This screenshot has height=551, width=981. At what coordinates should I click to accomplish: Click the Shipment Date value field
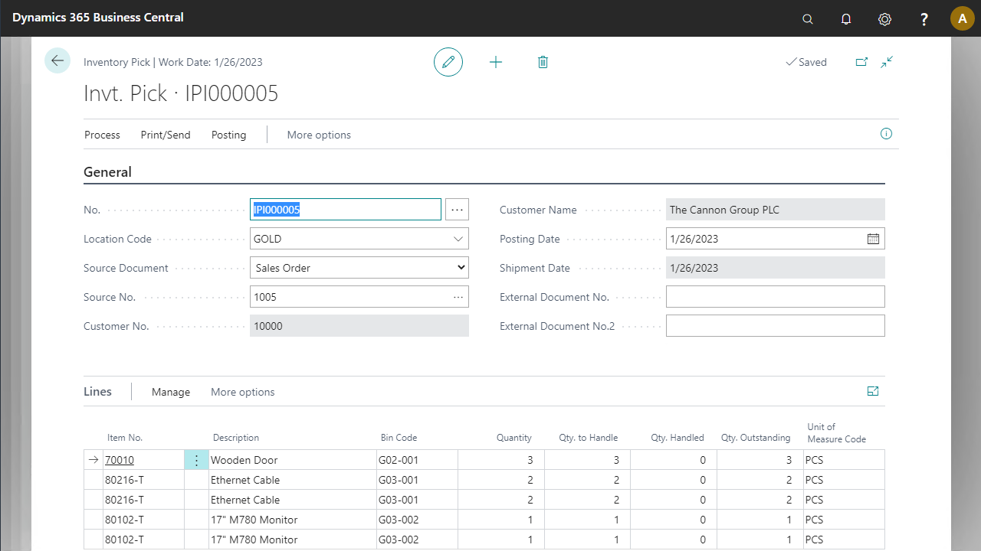click(776, 268)
